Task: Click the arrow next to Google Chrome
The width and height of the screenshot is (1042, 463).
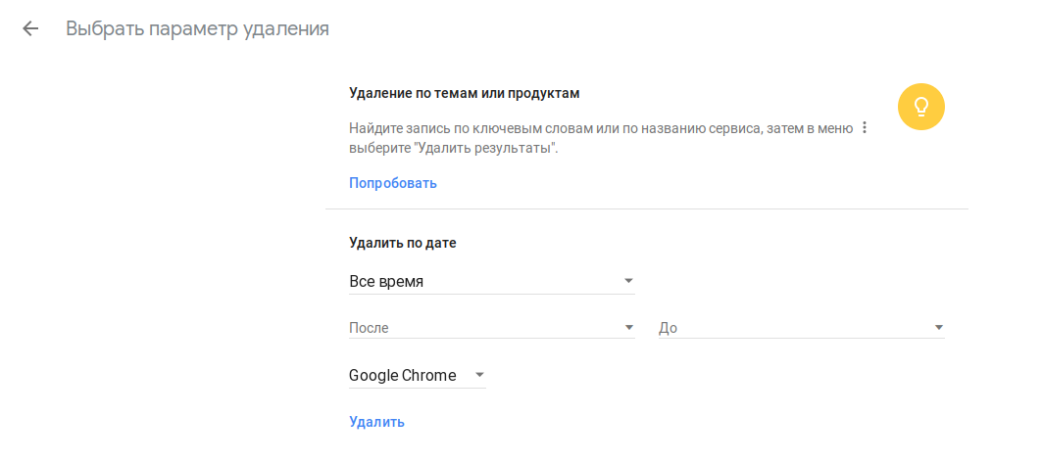Action: click(479, 375)
